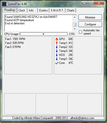Open the Configure dialog
This screenshot has width=107, height=123.
[90, 24]
